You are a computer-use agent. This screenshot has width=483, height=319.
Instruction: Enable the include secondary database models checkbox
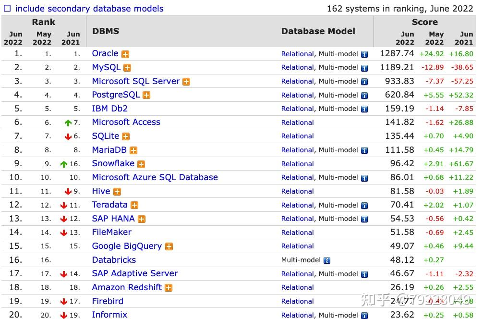7,8
